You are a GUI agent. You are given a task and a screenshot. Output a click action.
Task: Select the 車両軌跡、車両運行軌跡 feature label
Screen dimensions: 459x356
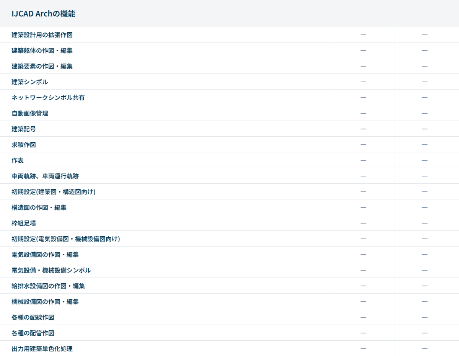(45, 176)
